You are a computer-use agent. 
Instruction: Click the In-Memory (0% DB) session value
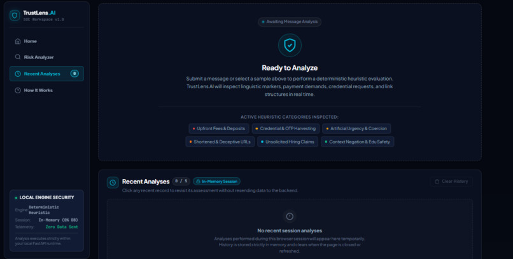58,220
